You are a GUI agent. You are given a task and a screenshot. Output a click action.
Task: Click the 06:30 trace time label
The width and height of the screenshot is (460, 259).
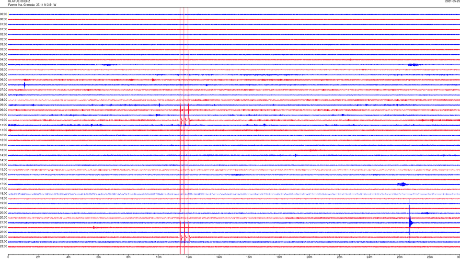3,80
